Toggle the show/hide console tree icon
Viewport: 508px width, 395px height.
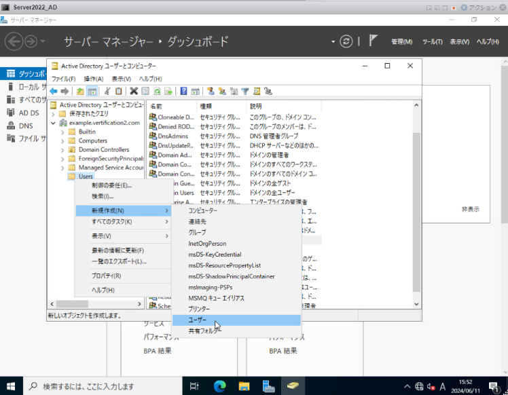(92, 92)
